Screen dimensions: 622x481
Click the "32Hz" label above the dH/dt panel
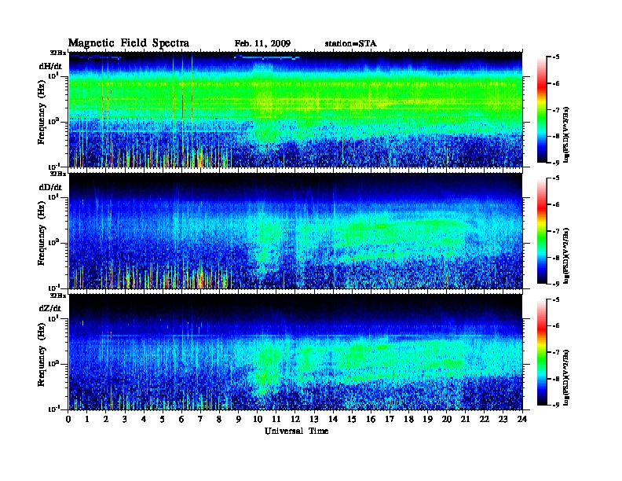pos(57,53)
